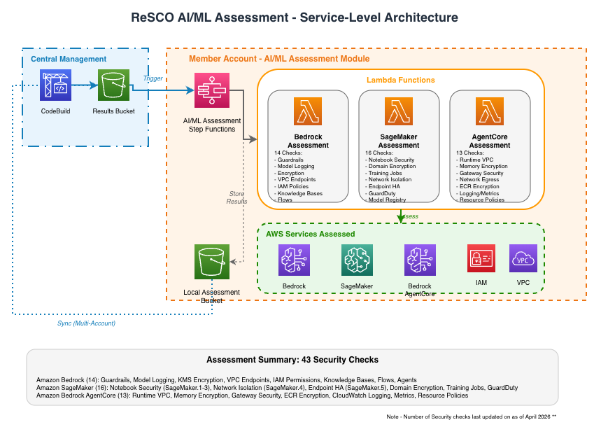
Task: Click the 13 Checks text
Action: [470, 153]
